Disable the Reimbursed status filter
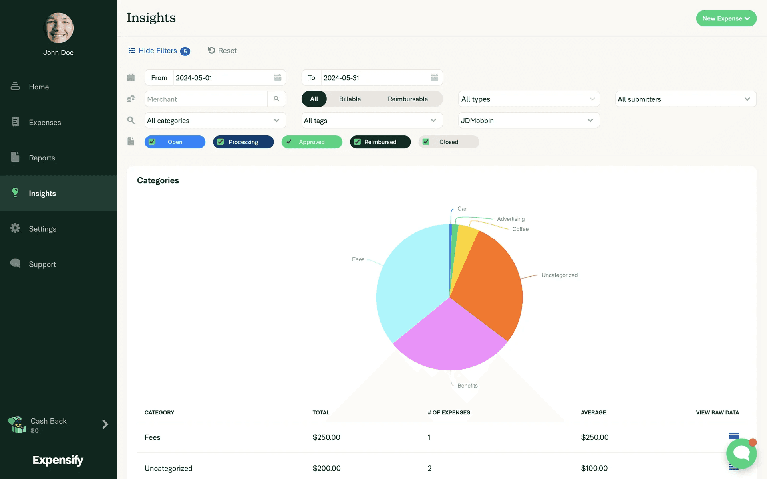Image resolution: width=767 pixels, height=479 pixels. (x=358, y=142)
